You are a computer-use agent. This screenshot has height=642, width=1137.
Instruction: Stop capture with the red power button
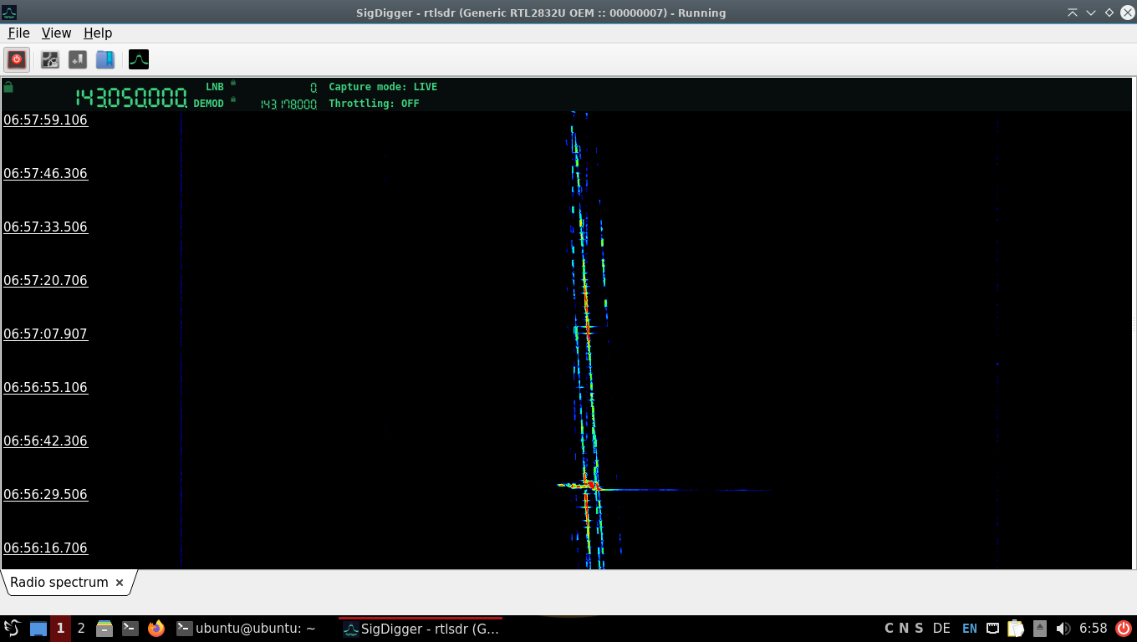(x=17, y=59)
